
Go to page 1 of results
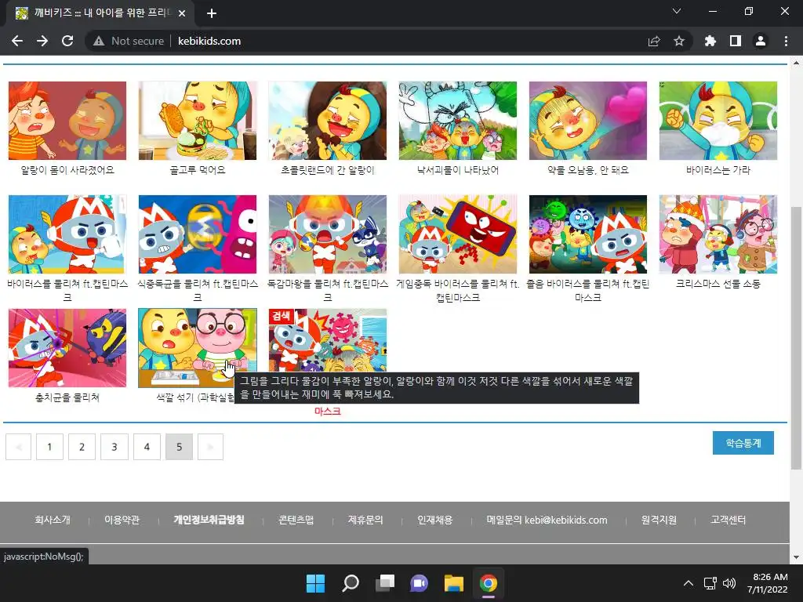49,447
